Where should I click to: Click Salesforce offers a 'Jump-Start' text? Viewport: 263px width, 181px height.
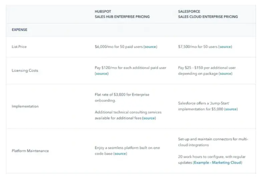(x=204, y=103)
